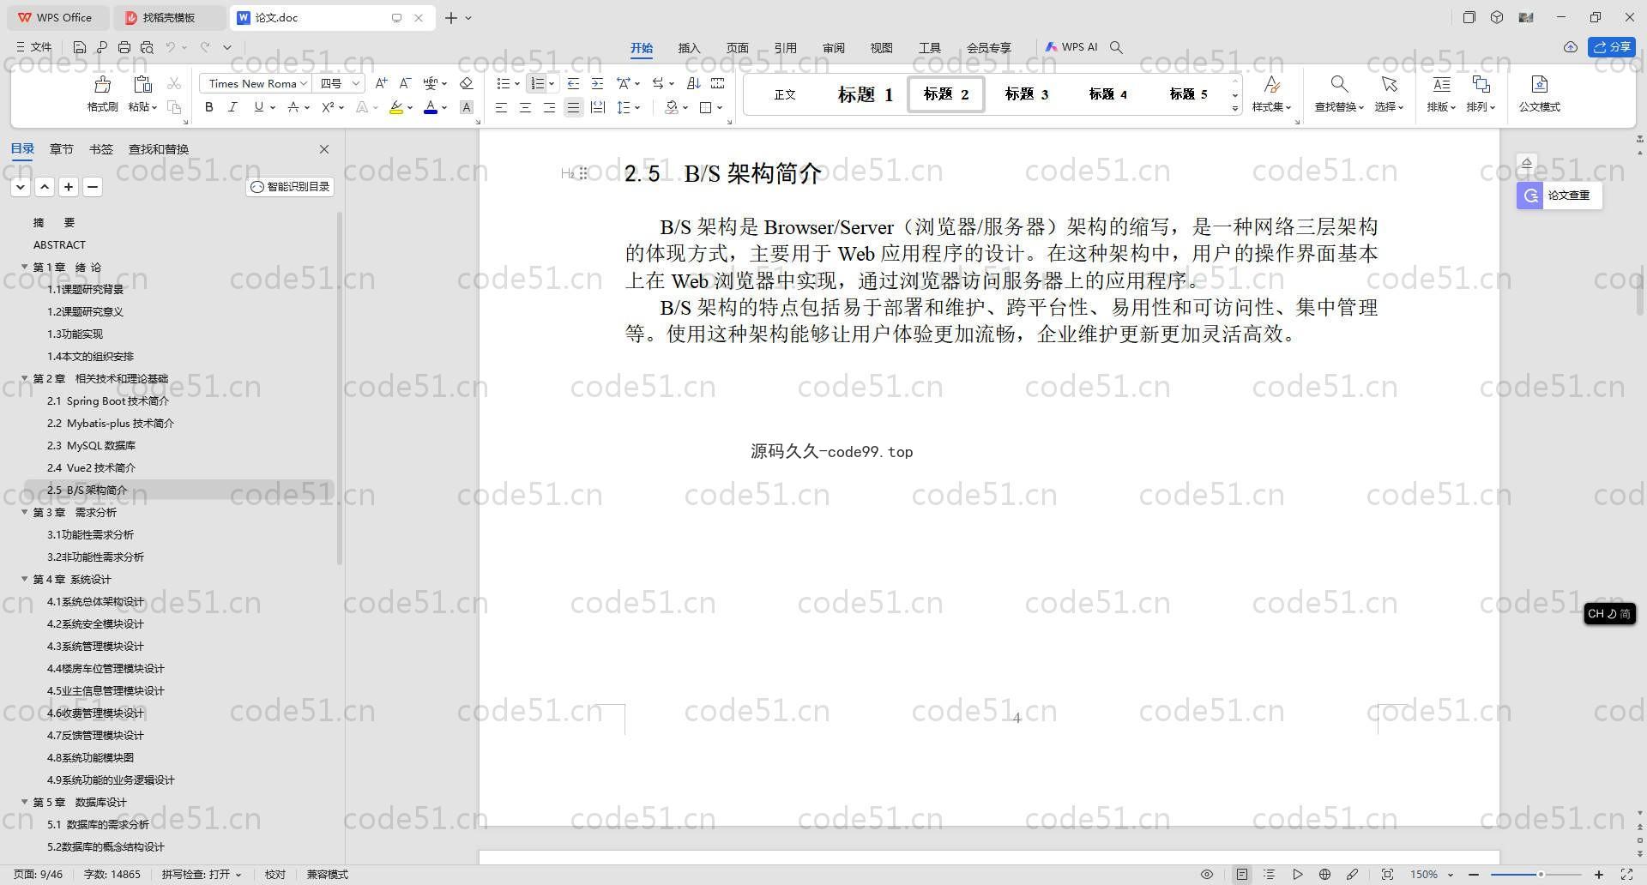
Task: Click the Decrease Indent icon
Action: coord(573,83)
